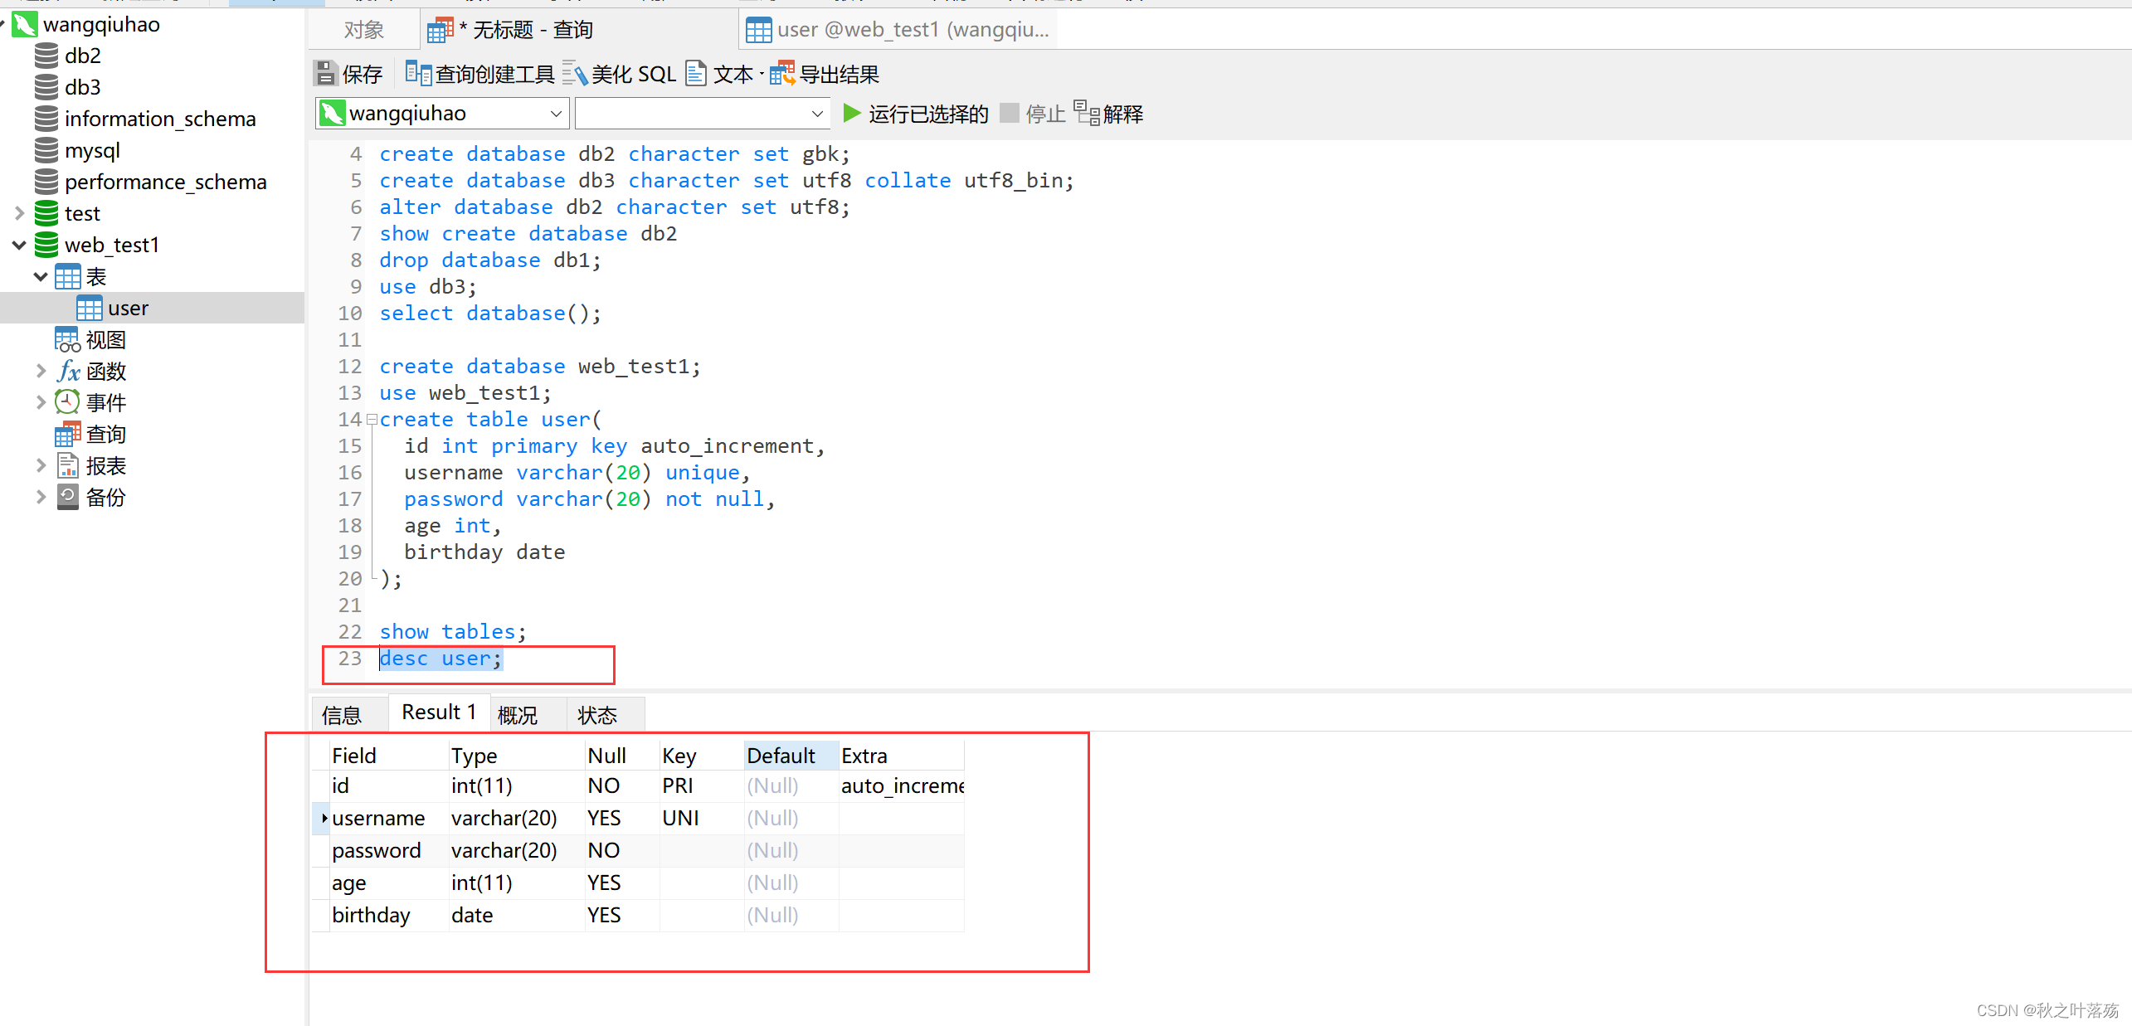Click the 报表 reports icon
Screen dimensions: 2132x1026
(68, 465)
